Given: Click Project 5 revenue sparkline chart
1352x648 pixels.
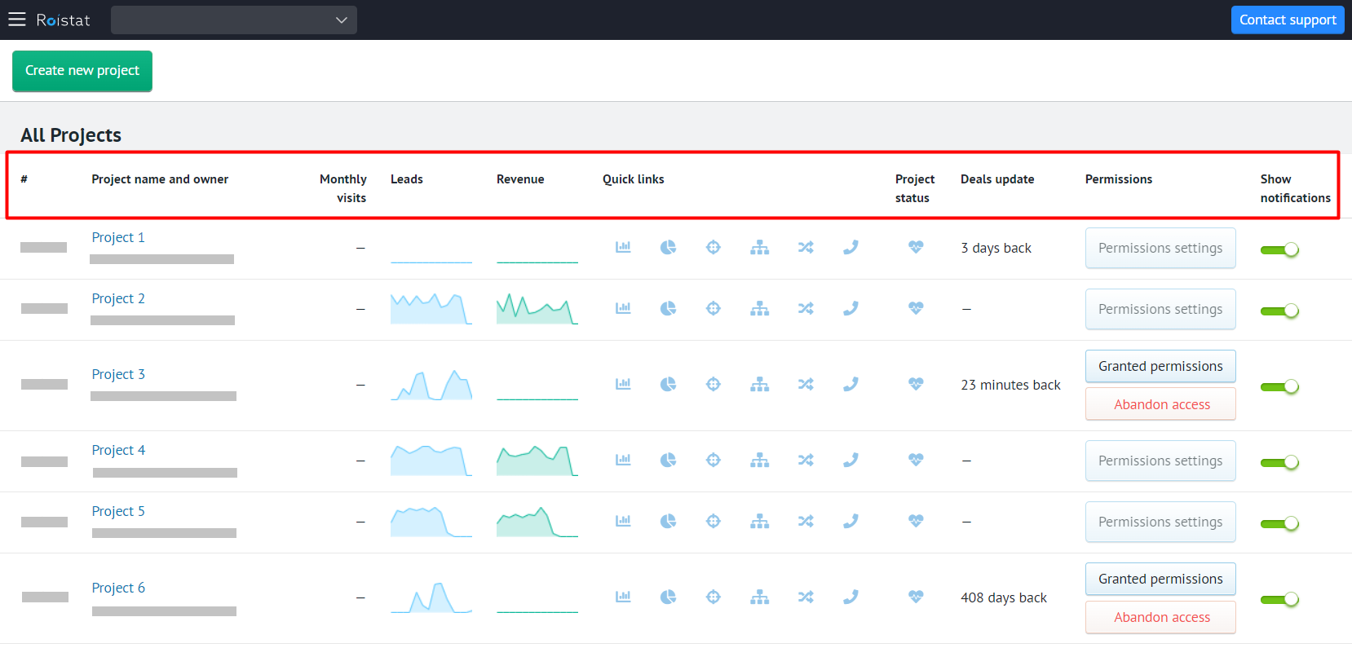Looking at the screenshot, I should point(537,521).
